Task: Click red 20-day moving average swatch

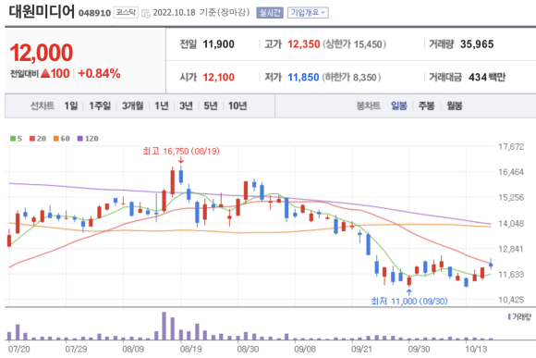Action: pyautogui.click(x=32, y=139)
